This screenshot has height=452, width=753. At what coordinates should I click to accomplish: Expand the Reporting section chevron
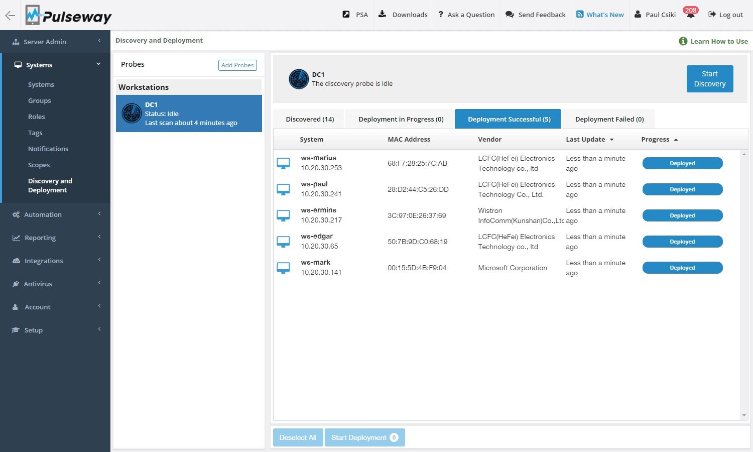pyautogui.click(x=99, y=237)
